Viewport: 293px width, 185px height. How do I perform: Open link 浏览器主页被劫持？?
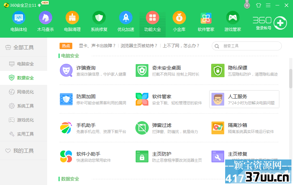(139, 46)
